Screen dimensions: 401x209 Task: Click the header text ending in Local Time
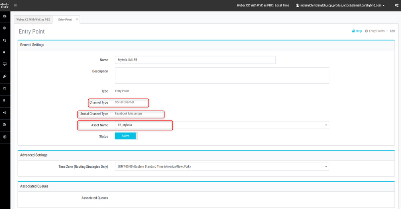tap(263, 5)
